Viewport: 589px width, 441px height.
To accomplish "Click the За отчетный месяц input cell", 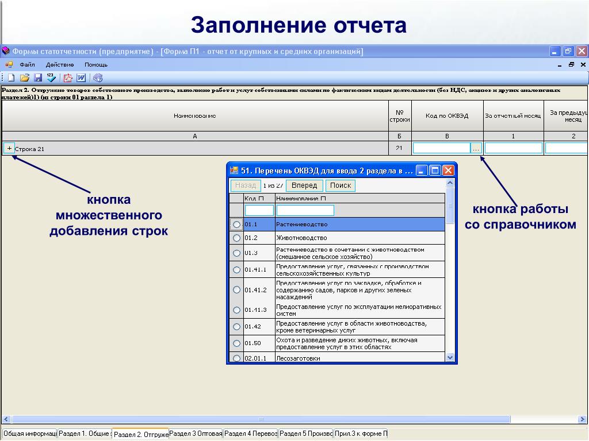I will pyautogui.click(x=514, y=149).
